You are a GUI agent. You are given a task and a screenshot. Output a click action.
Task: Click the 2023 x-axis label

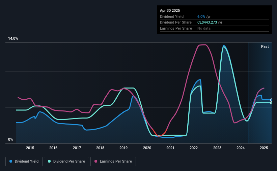(217, 148)
